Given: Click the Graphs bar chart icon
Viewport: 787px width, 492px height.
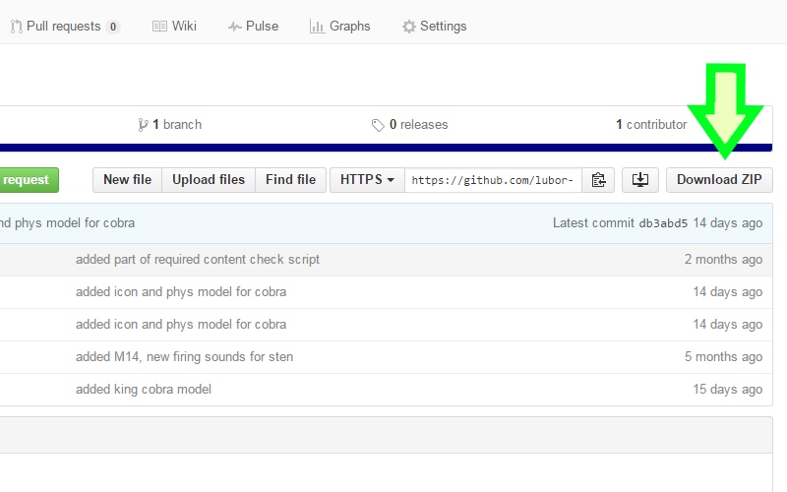Looking at the screenshot, I should [317, 27].
